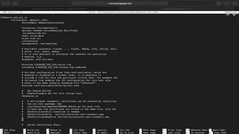Image resolution: width=239 pixels, height=134 pixels.
Task: Click the 'GNU nano 2.7.4' version label
Action: 12,12
